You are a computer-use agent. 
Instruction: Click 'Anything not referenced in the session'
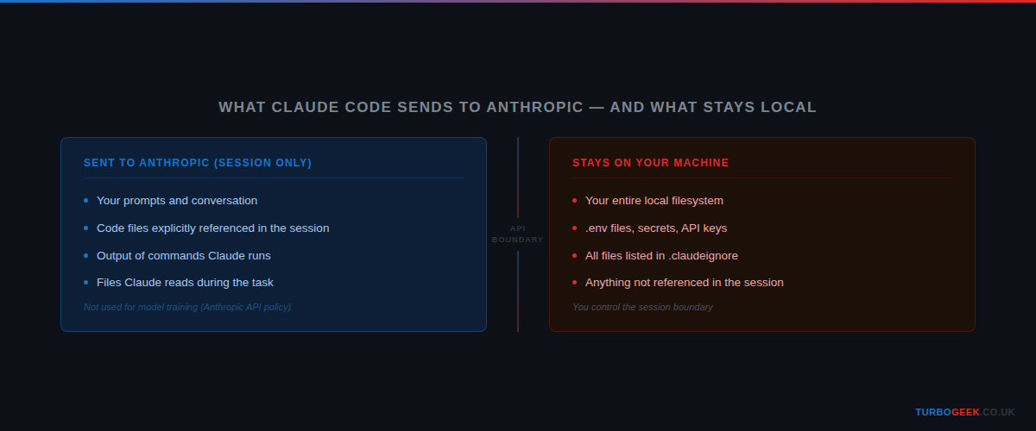[x=685, y=283]
